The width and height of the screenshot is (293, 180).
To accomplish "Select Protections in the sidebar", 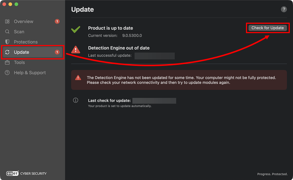I will 26,42.
